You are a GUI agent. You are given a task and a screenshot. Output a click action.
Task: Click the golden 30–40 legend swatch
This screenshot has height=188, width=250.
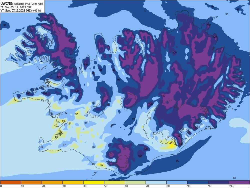pyautogui.click(x=73, y=182)
